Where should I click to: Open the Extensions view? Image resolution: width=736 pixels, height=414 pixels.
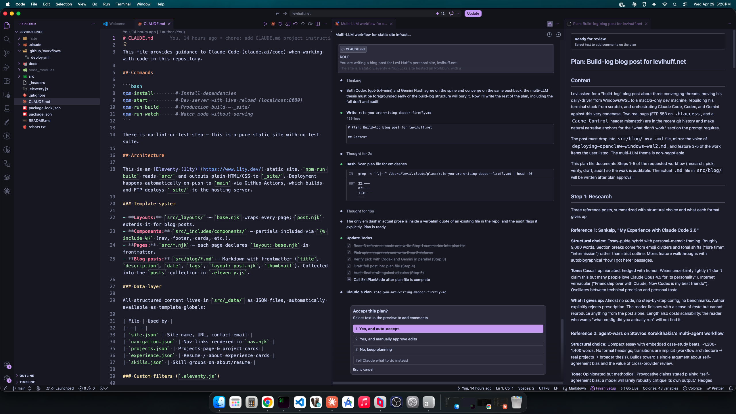coord(7,81)
